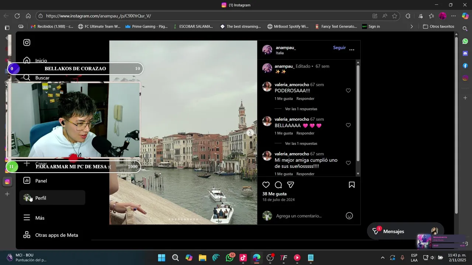The image size is (472, 265).
Task: Open OBS Studio from the taskbar
Action: tap(270, 258)
